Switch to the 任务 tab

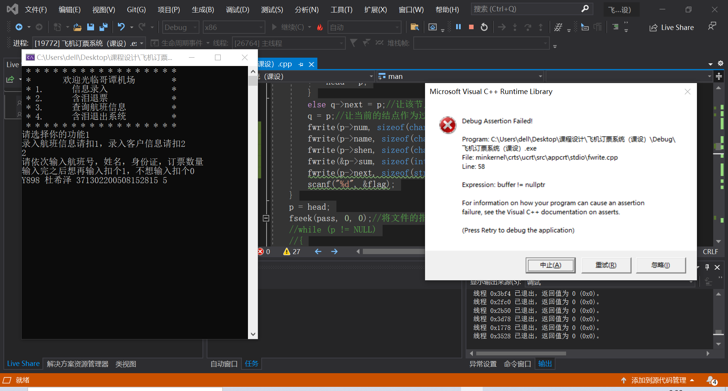[x=251, y=363]
